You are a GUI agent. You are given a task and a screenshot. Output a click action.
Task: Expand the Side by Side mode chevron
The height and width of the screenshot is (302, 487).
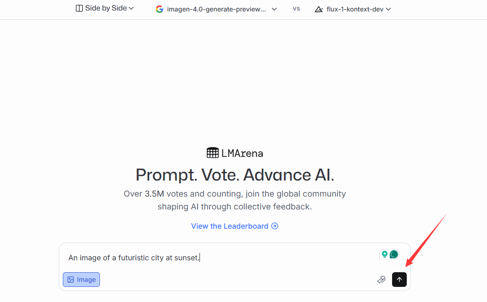[x=131, y=8]
